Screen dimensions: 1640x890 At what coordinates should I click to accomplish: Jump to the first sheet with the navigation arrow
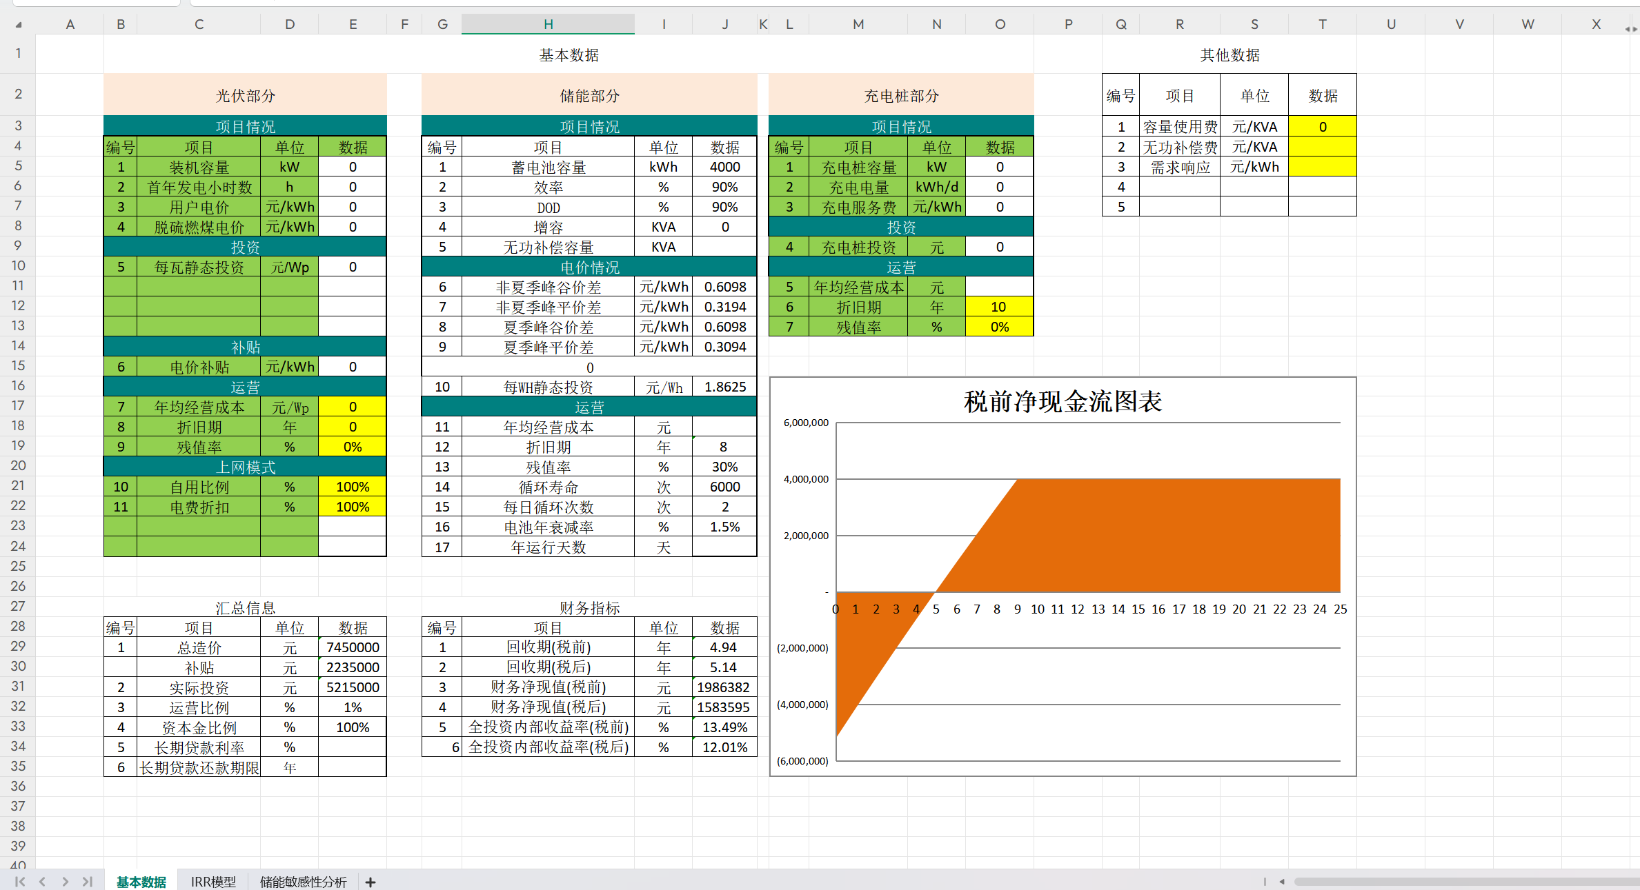pyautogui.click(x=19, y=882)
